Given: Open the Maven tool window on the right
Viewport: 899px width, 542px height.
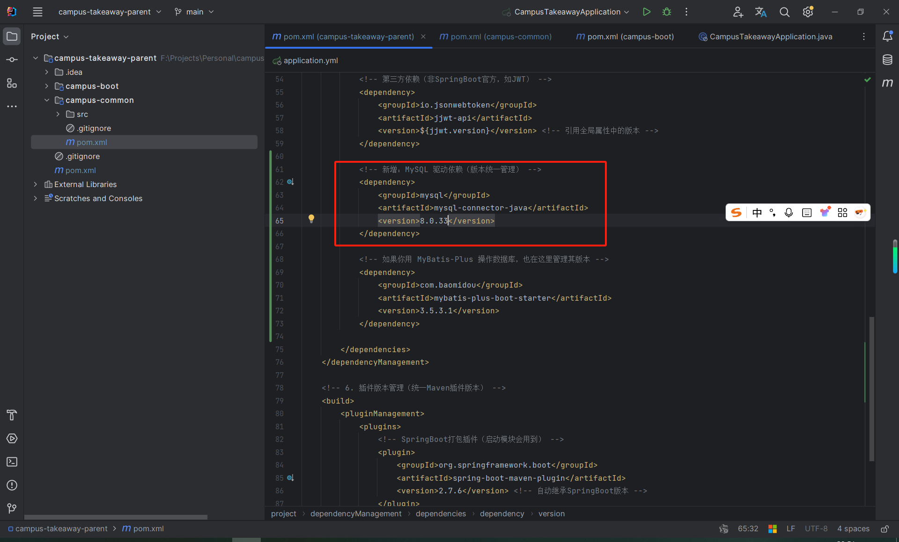Looking at the screenshot, I should 888,83.
